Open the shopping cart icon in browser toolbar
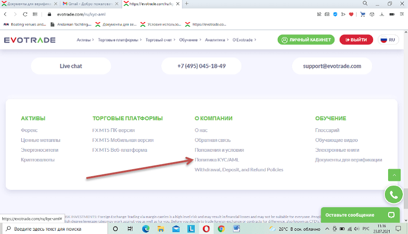408x234 pixels. click(x=362, y=14)
